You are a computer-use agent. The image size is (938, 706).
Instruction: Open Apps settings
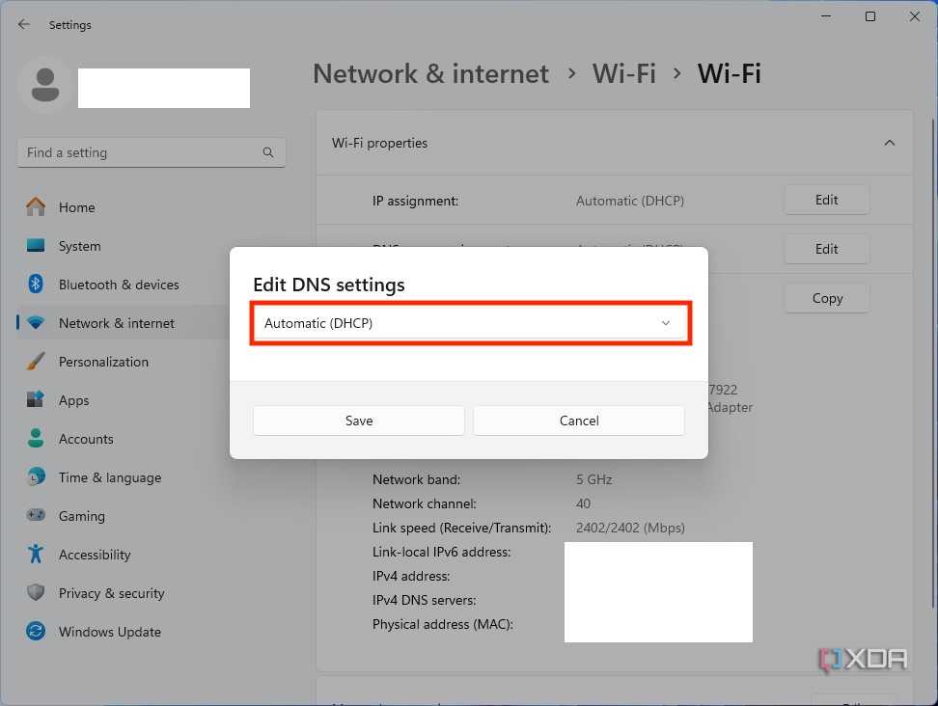click(73, 400)
